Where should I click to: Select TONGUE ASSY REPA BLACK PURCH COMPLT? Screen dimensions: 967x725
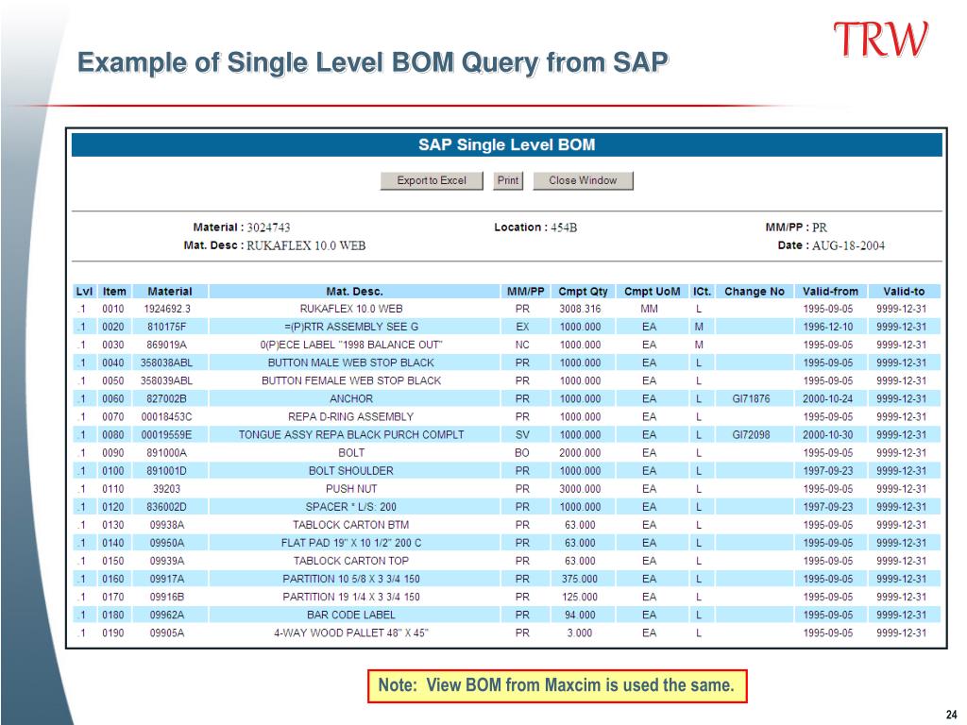tap(351, 434)
